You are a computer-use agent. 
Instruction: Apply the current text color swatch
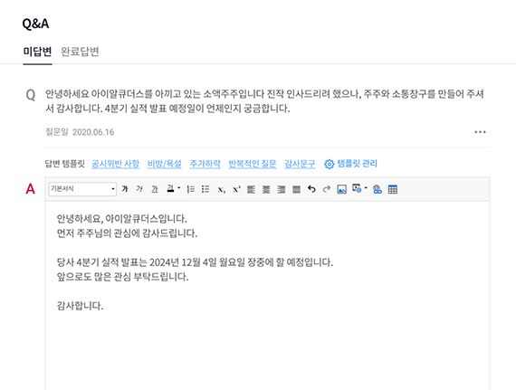170,189
